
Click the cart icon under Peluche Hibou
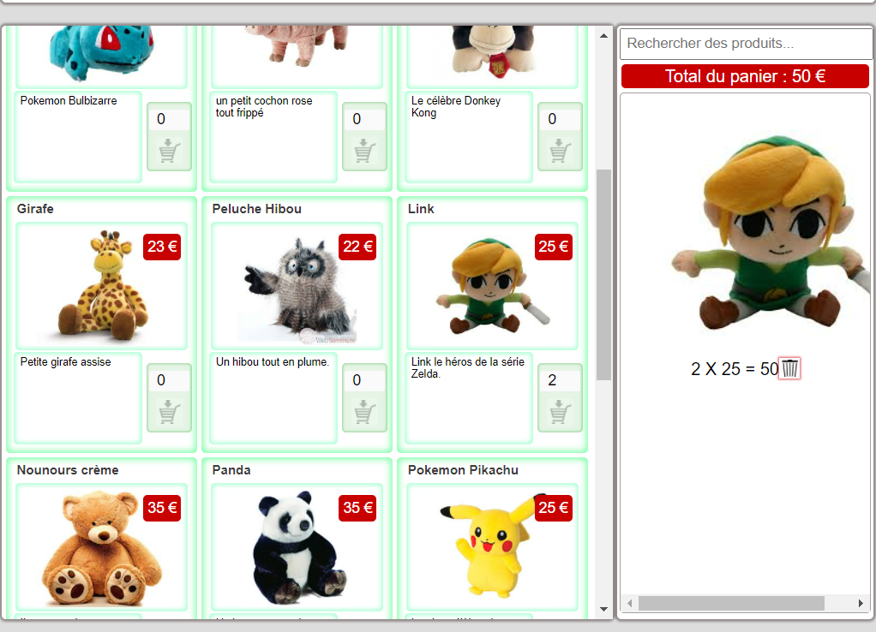(x=364, y=413)
